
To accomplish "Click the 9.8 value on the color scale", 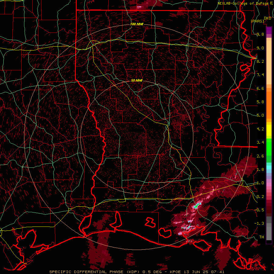I will 260,34.
